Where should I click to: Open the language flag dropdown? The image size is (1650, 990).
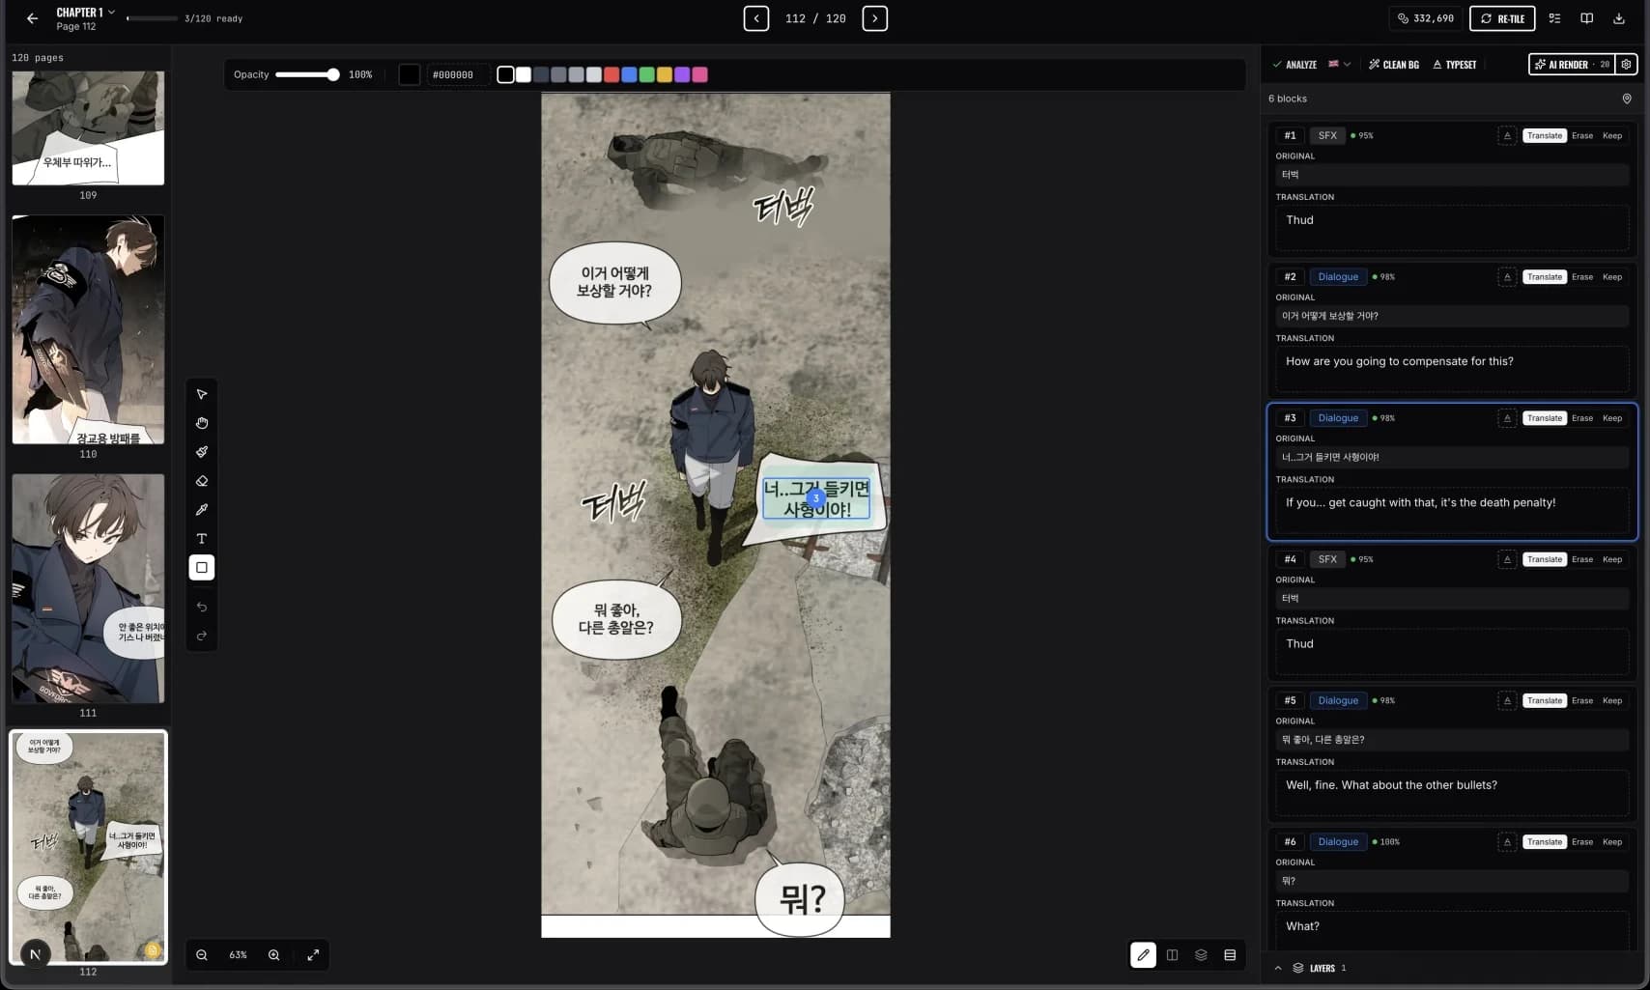(1339, 65)
